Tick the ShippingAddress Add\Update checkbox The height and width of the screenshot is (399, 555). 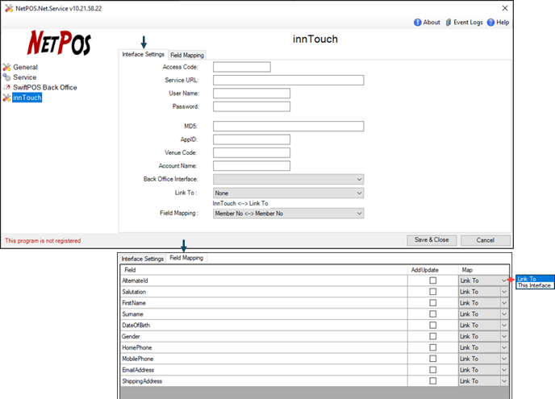tap(432, 381)
